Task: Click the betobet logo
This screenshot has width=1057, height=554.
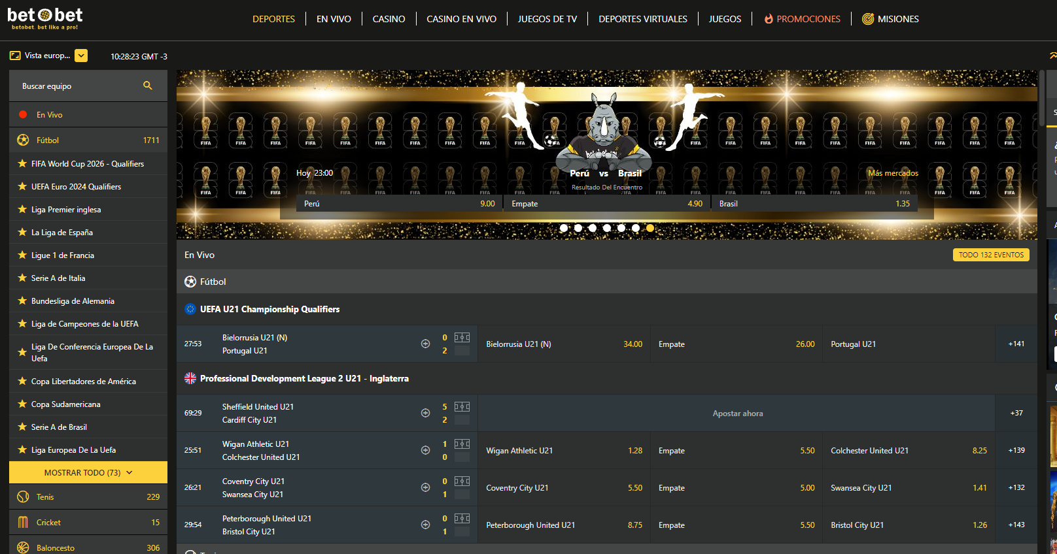Action: coord(45,18)
